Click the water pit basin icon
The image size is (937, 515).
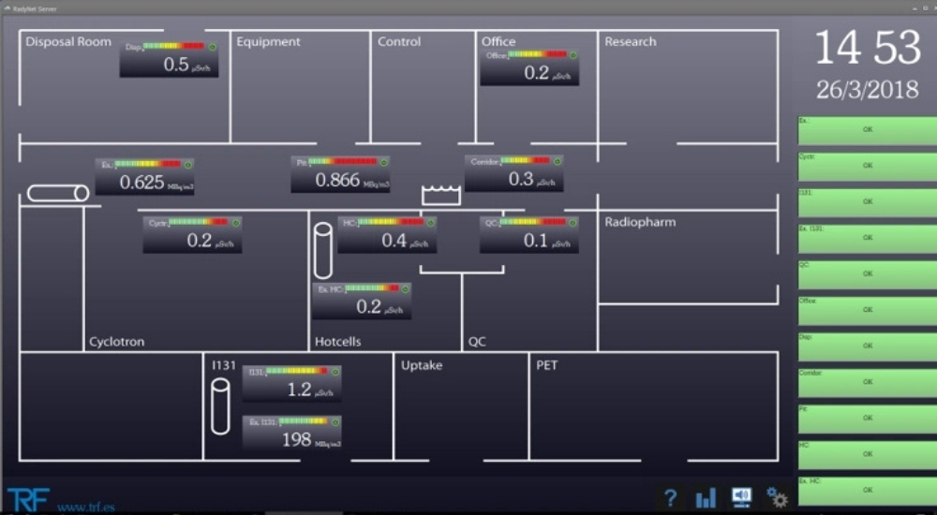tap(441, 194)
